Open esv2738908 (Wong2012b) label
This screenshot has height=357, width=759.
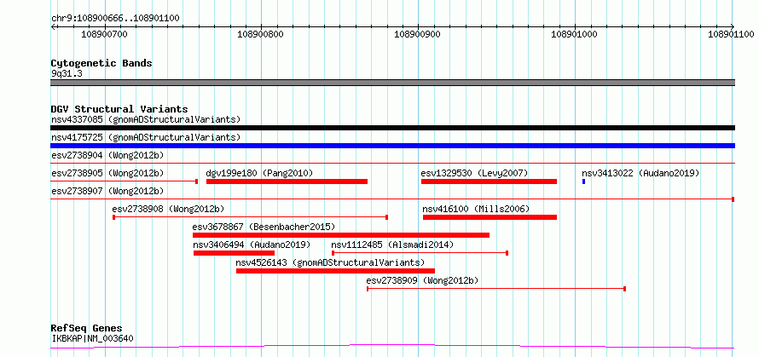point(169,209)
